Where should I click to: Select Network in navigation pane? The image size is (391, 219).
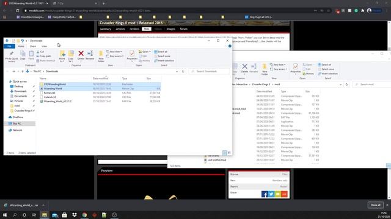[17, 130]
